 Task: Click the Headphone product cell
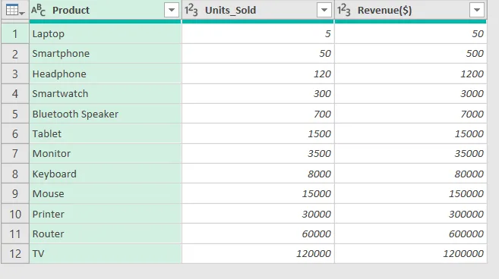pos(106,74)
